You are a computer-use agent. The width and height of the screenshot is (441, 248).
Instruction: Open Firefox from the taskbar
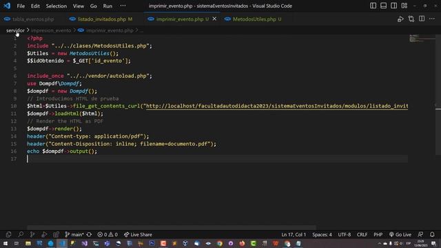(242, 243)
